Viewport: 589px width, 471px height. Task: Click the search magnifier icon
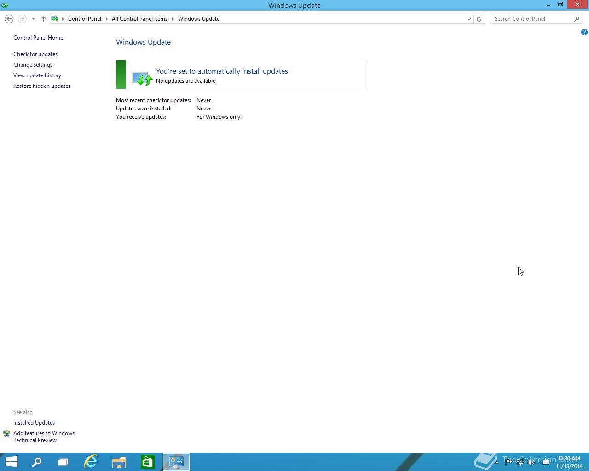click(577, 19)
